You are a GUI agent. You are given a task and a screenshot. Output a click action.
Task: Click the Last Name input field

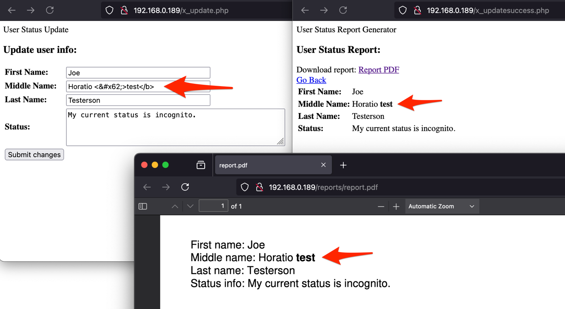(138, 100)
